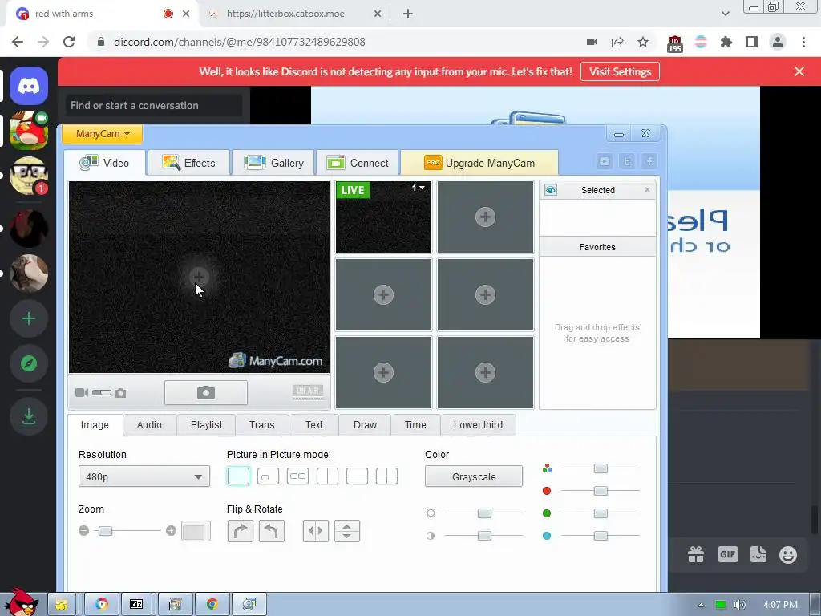Image resolution: width=821 pixels, height=616 pixels.
Task: Adjust the Zoom slider handle
Action: 105,531
